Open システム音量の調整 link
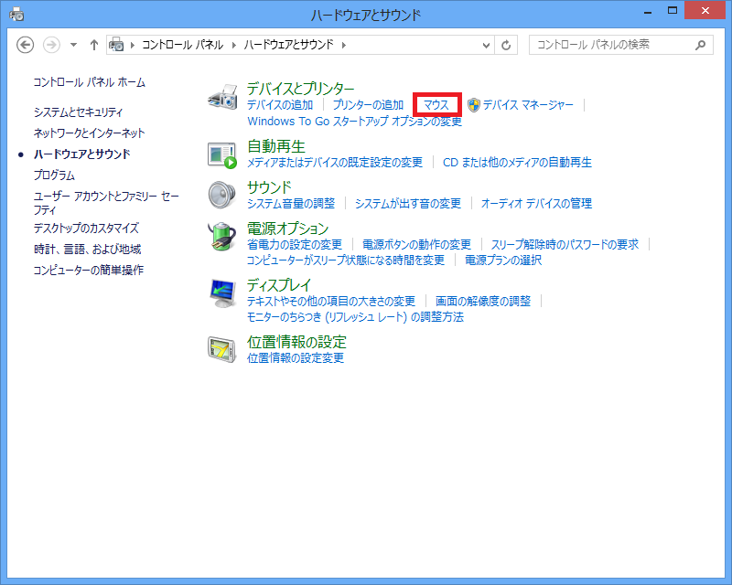The width and height of the screenshot is (732, 585). (291, 204)
